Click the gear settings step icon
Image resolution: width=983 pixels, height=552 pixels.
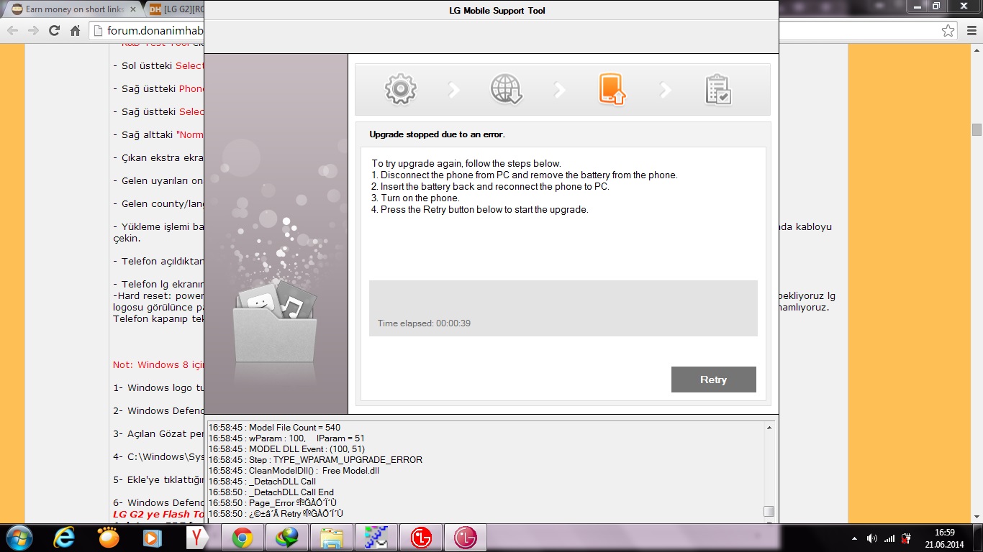point(401,89)
